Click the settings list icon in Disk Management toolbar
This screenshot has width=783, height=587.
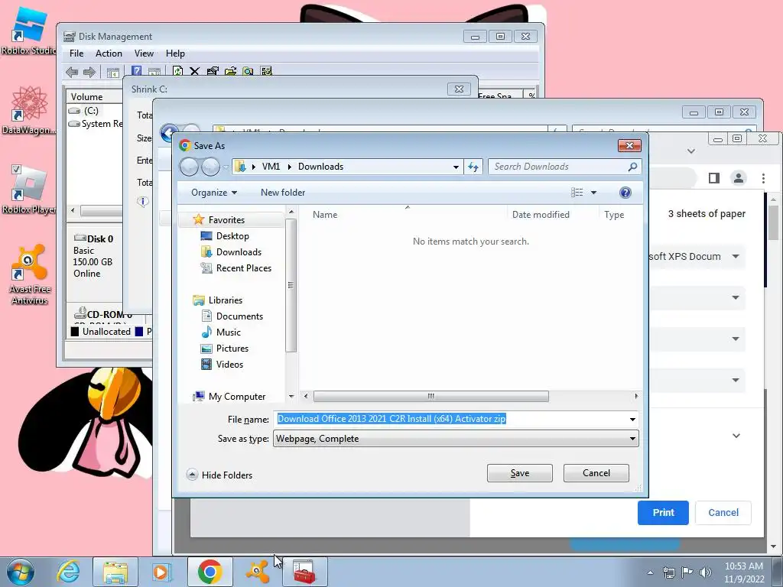(x=266, y=71)
